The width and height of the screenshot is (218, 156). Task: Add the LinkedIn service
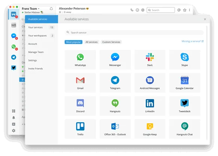(150, 106)
